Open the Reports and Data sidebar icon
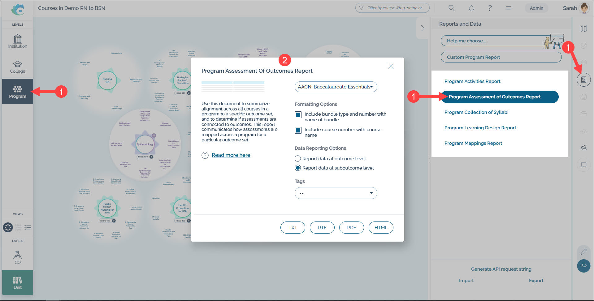 point(583,80)
